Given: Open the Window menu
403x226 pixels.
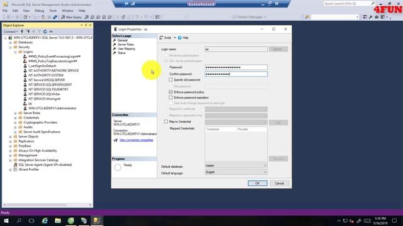Looking at the screenshot, I should 67,11.
